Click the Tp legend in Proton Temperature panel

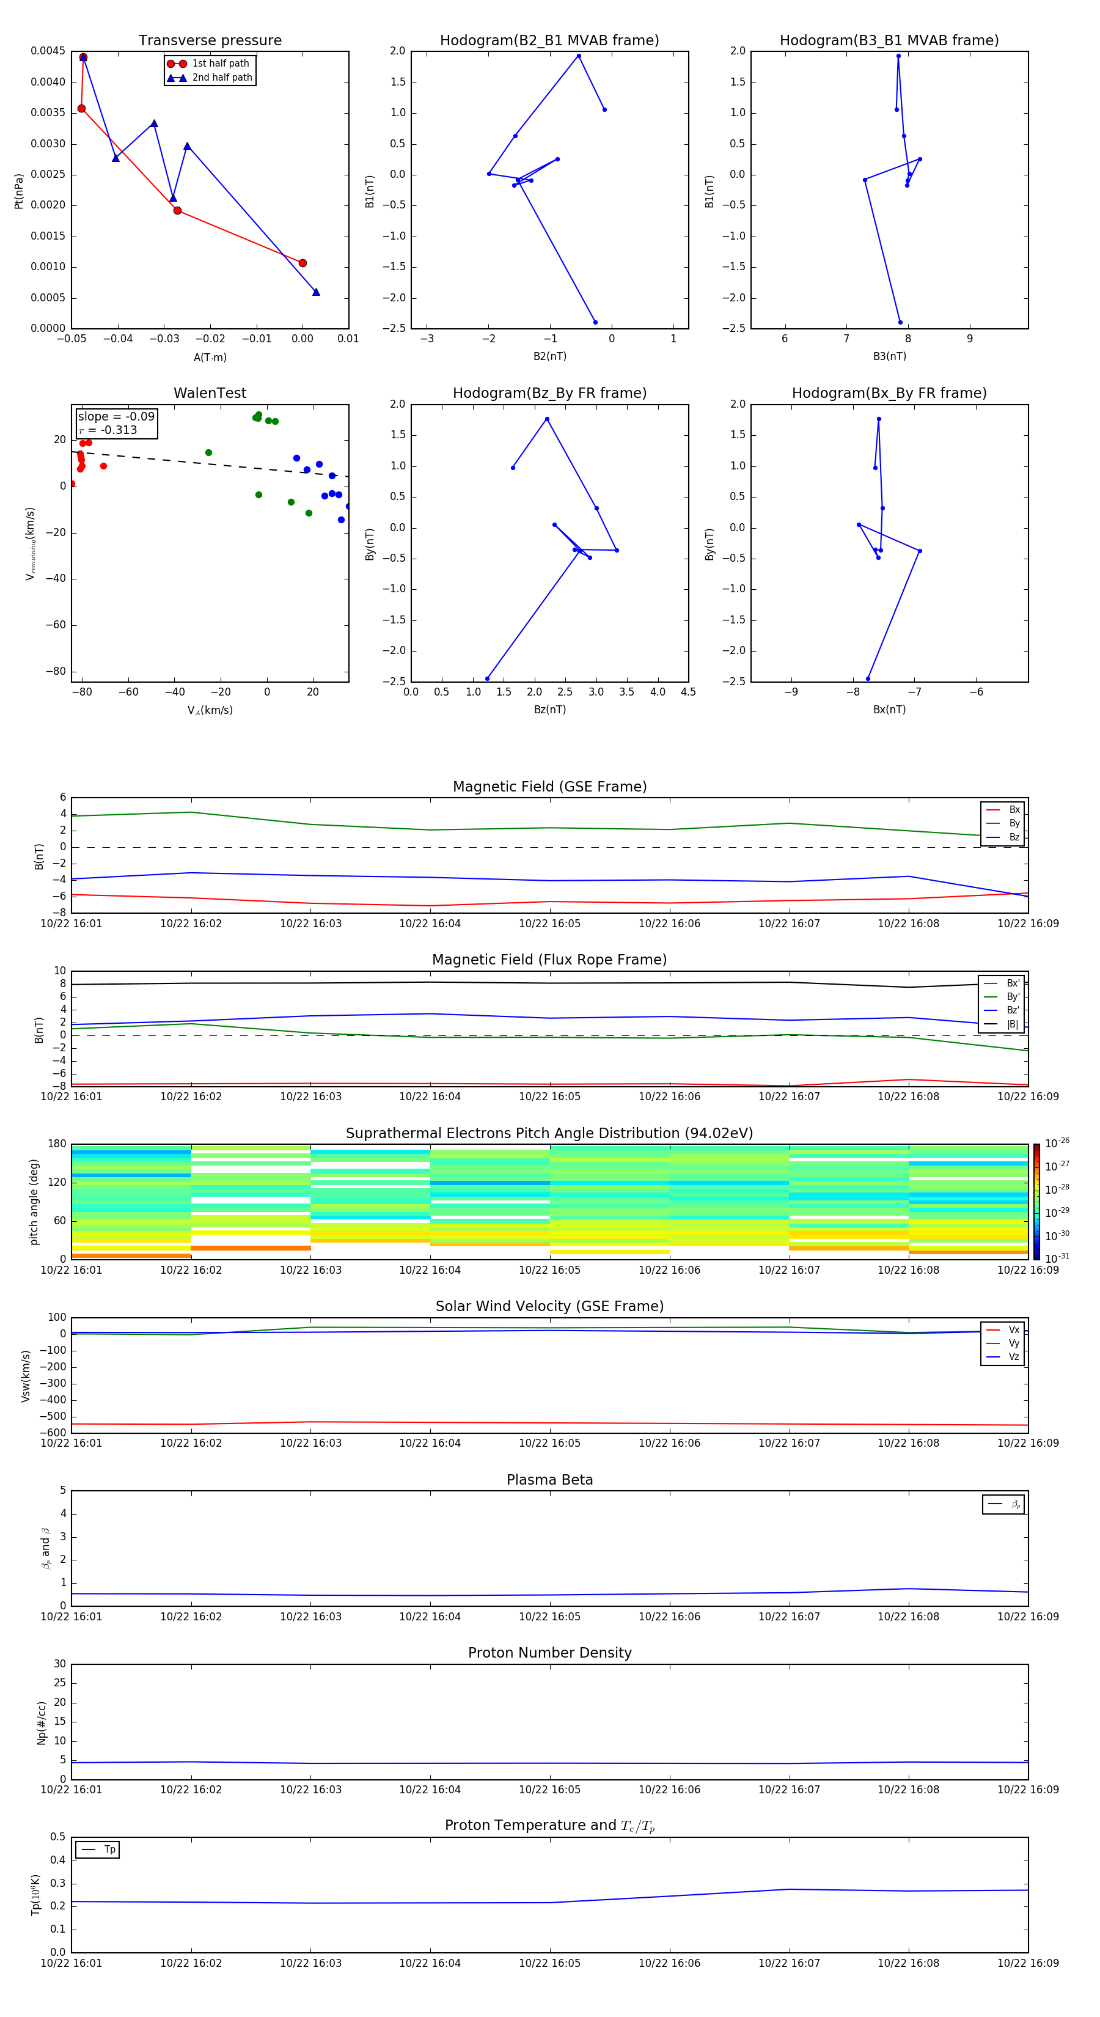point(98,1850)
